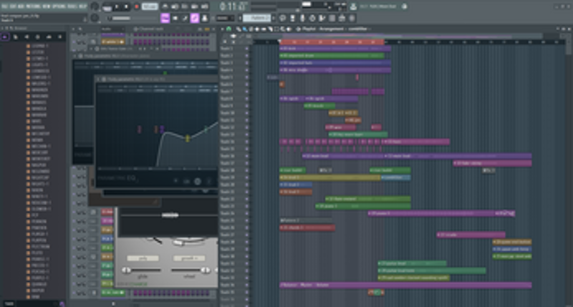Select the Playlist Draw pencil tool
This screenshot has width=573, height=307.
coord(239,29)
